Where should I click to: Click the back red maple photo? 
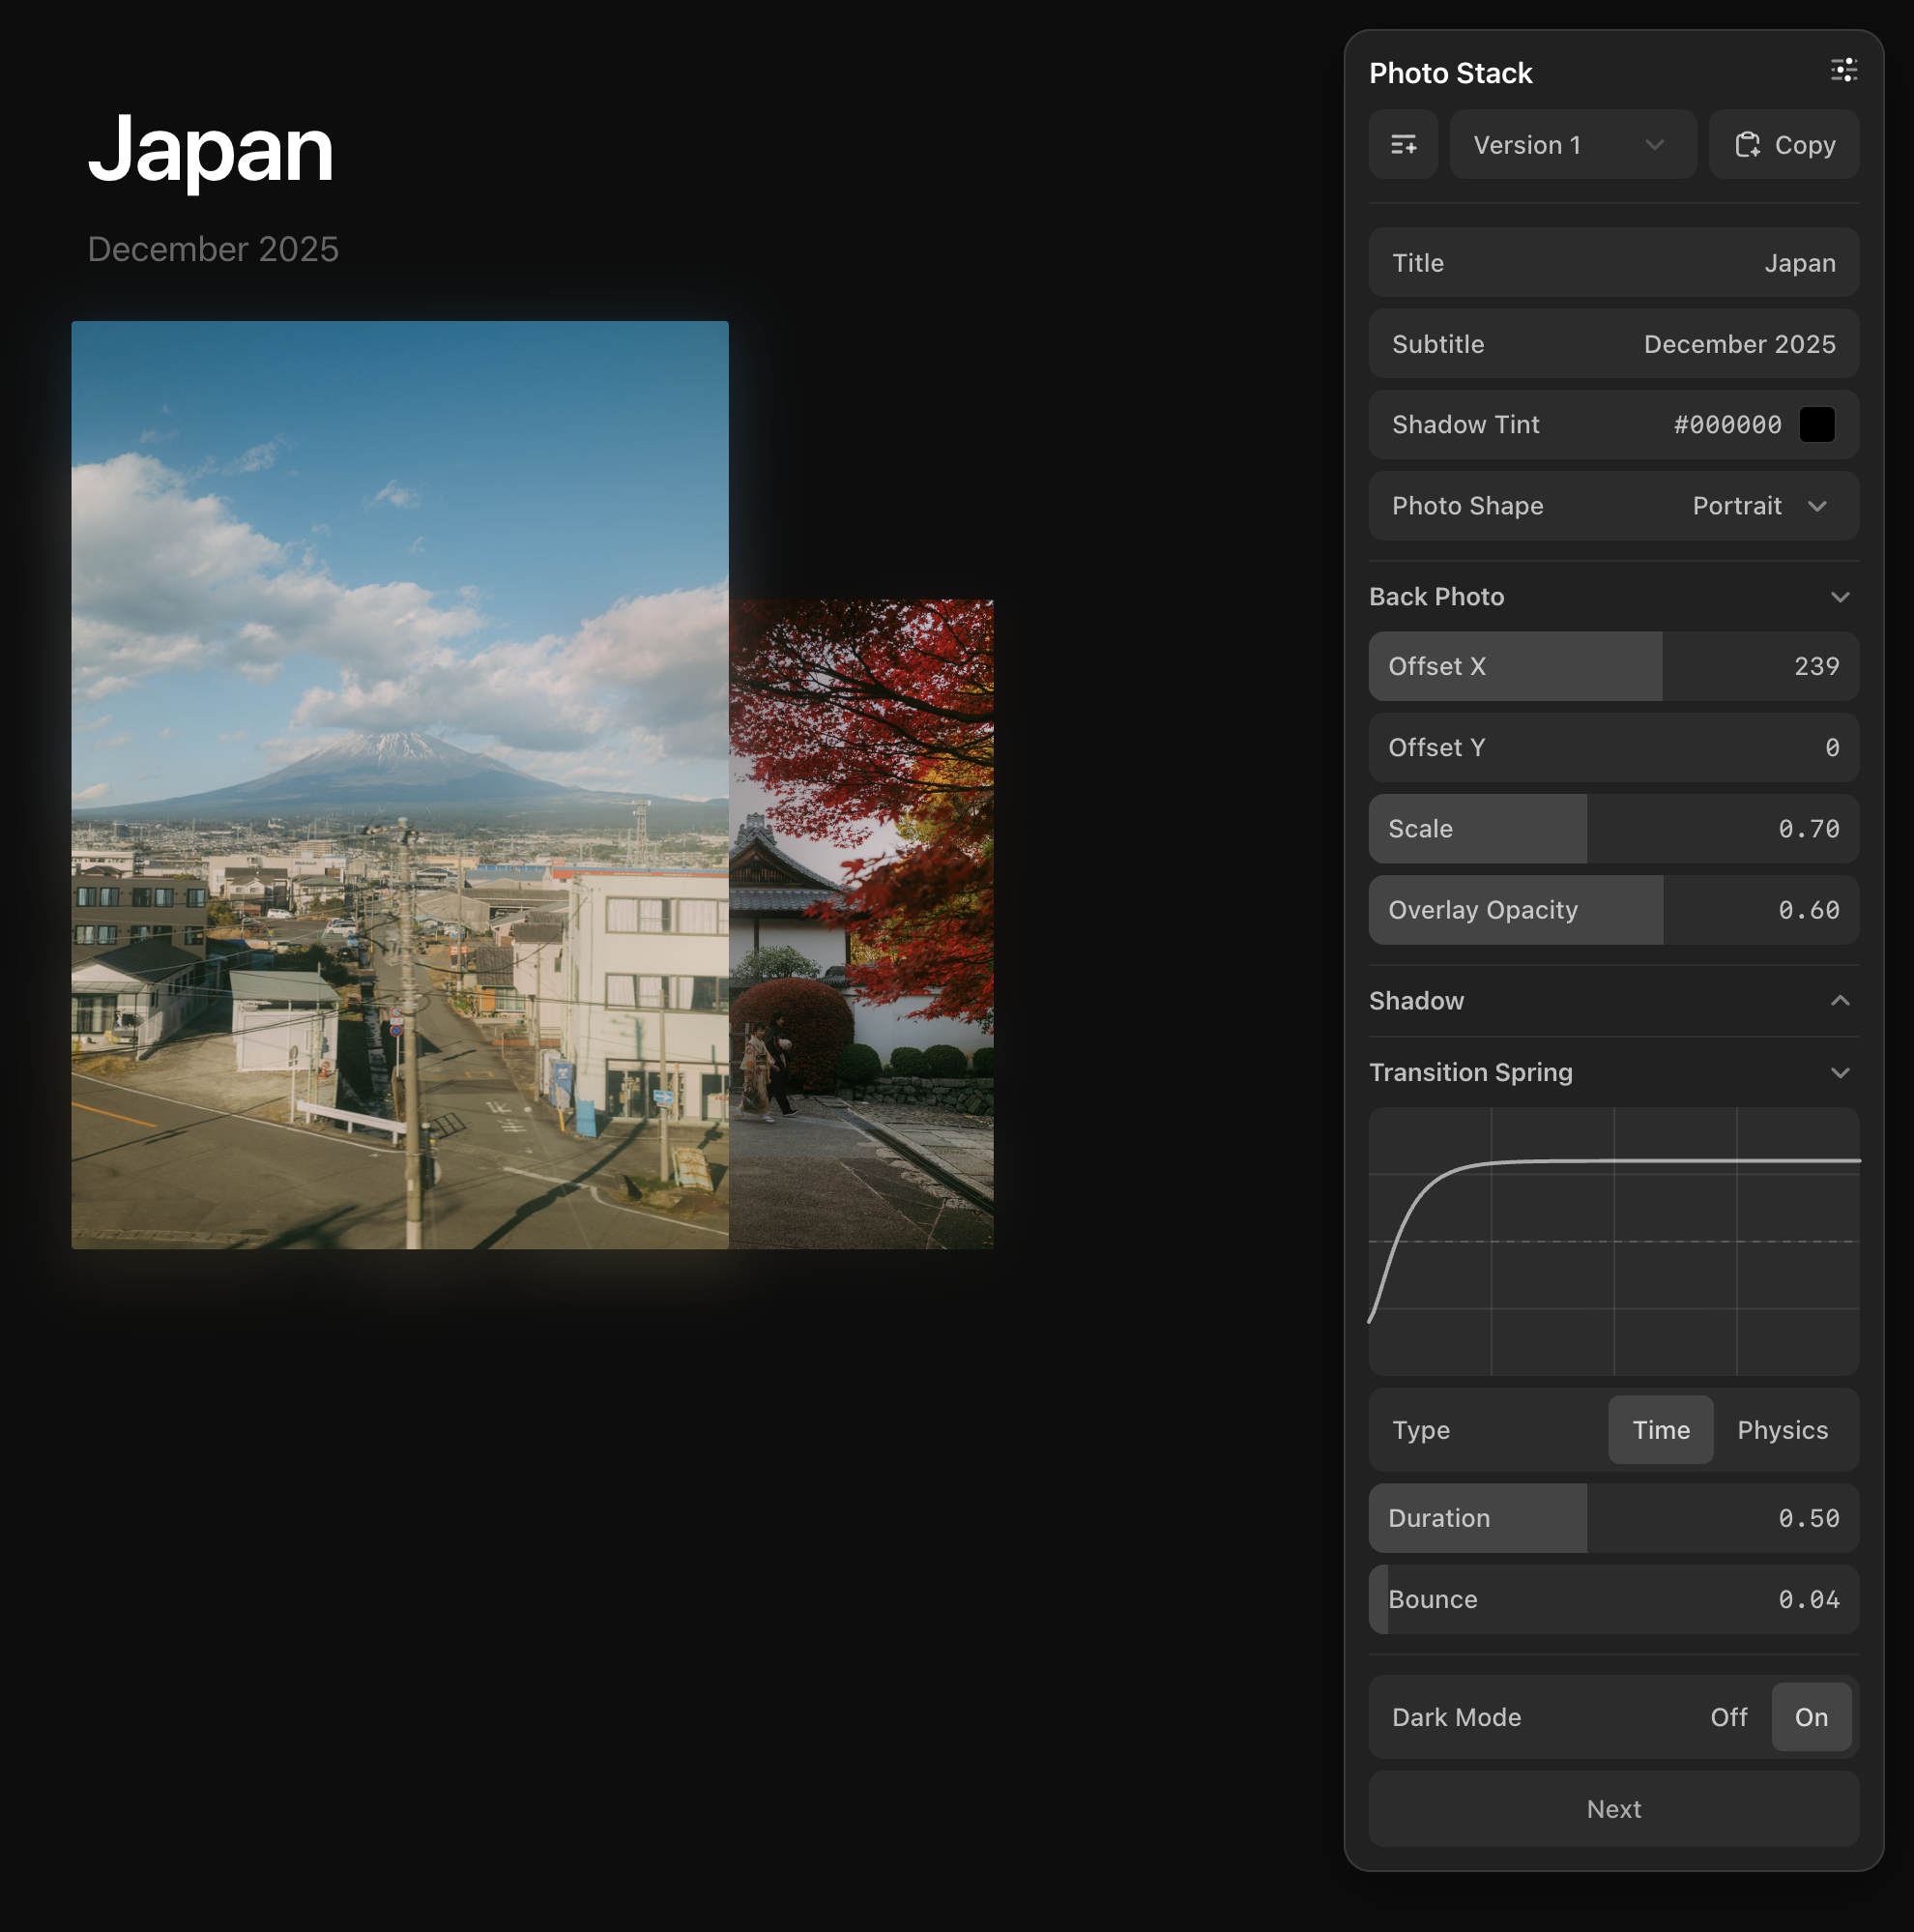(861, 924)
